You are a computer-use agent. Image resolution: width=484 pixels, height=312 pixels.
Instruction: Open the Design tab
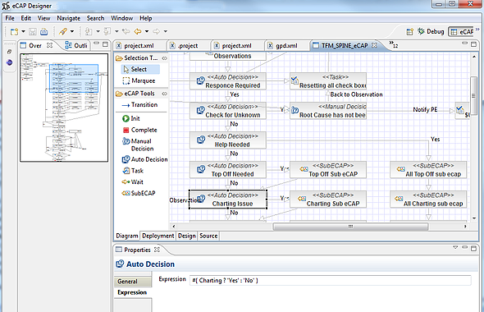coord(187,236)
